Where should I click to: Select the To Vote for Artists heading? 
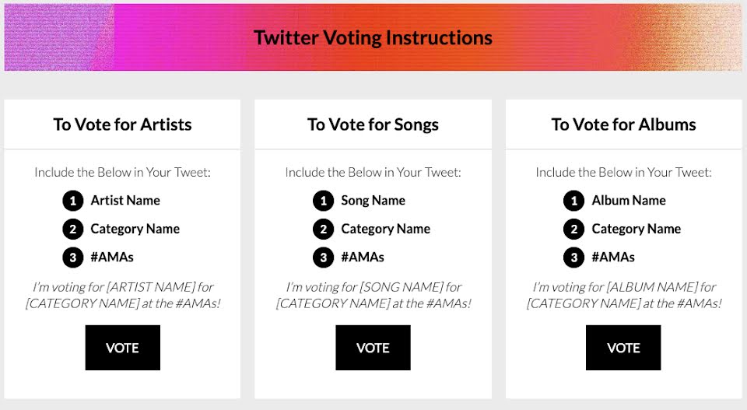[x=122, y=124]
